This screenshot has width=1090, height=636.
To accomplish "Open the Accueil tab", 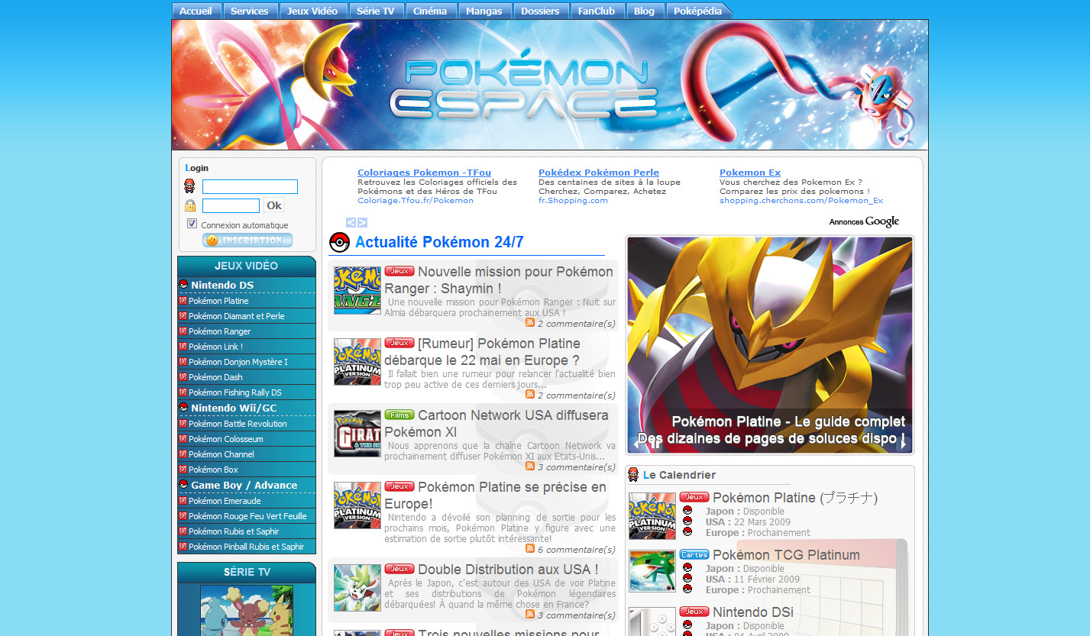I will coord(196,11).
